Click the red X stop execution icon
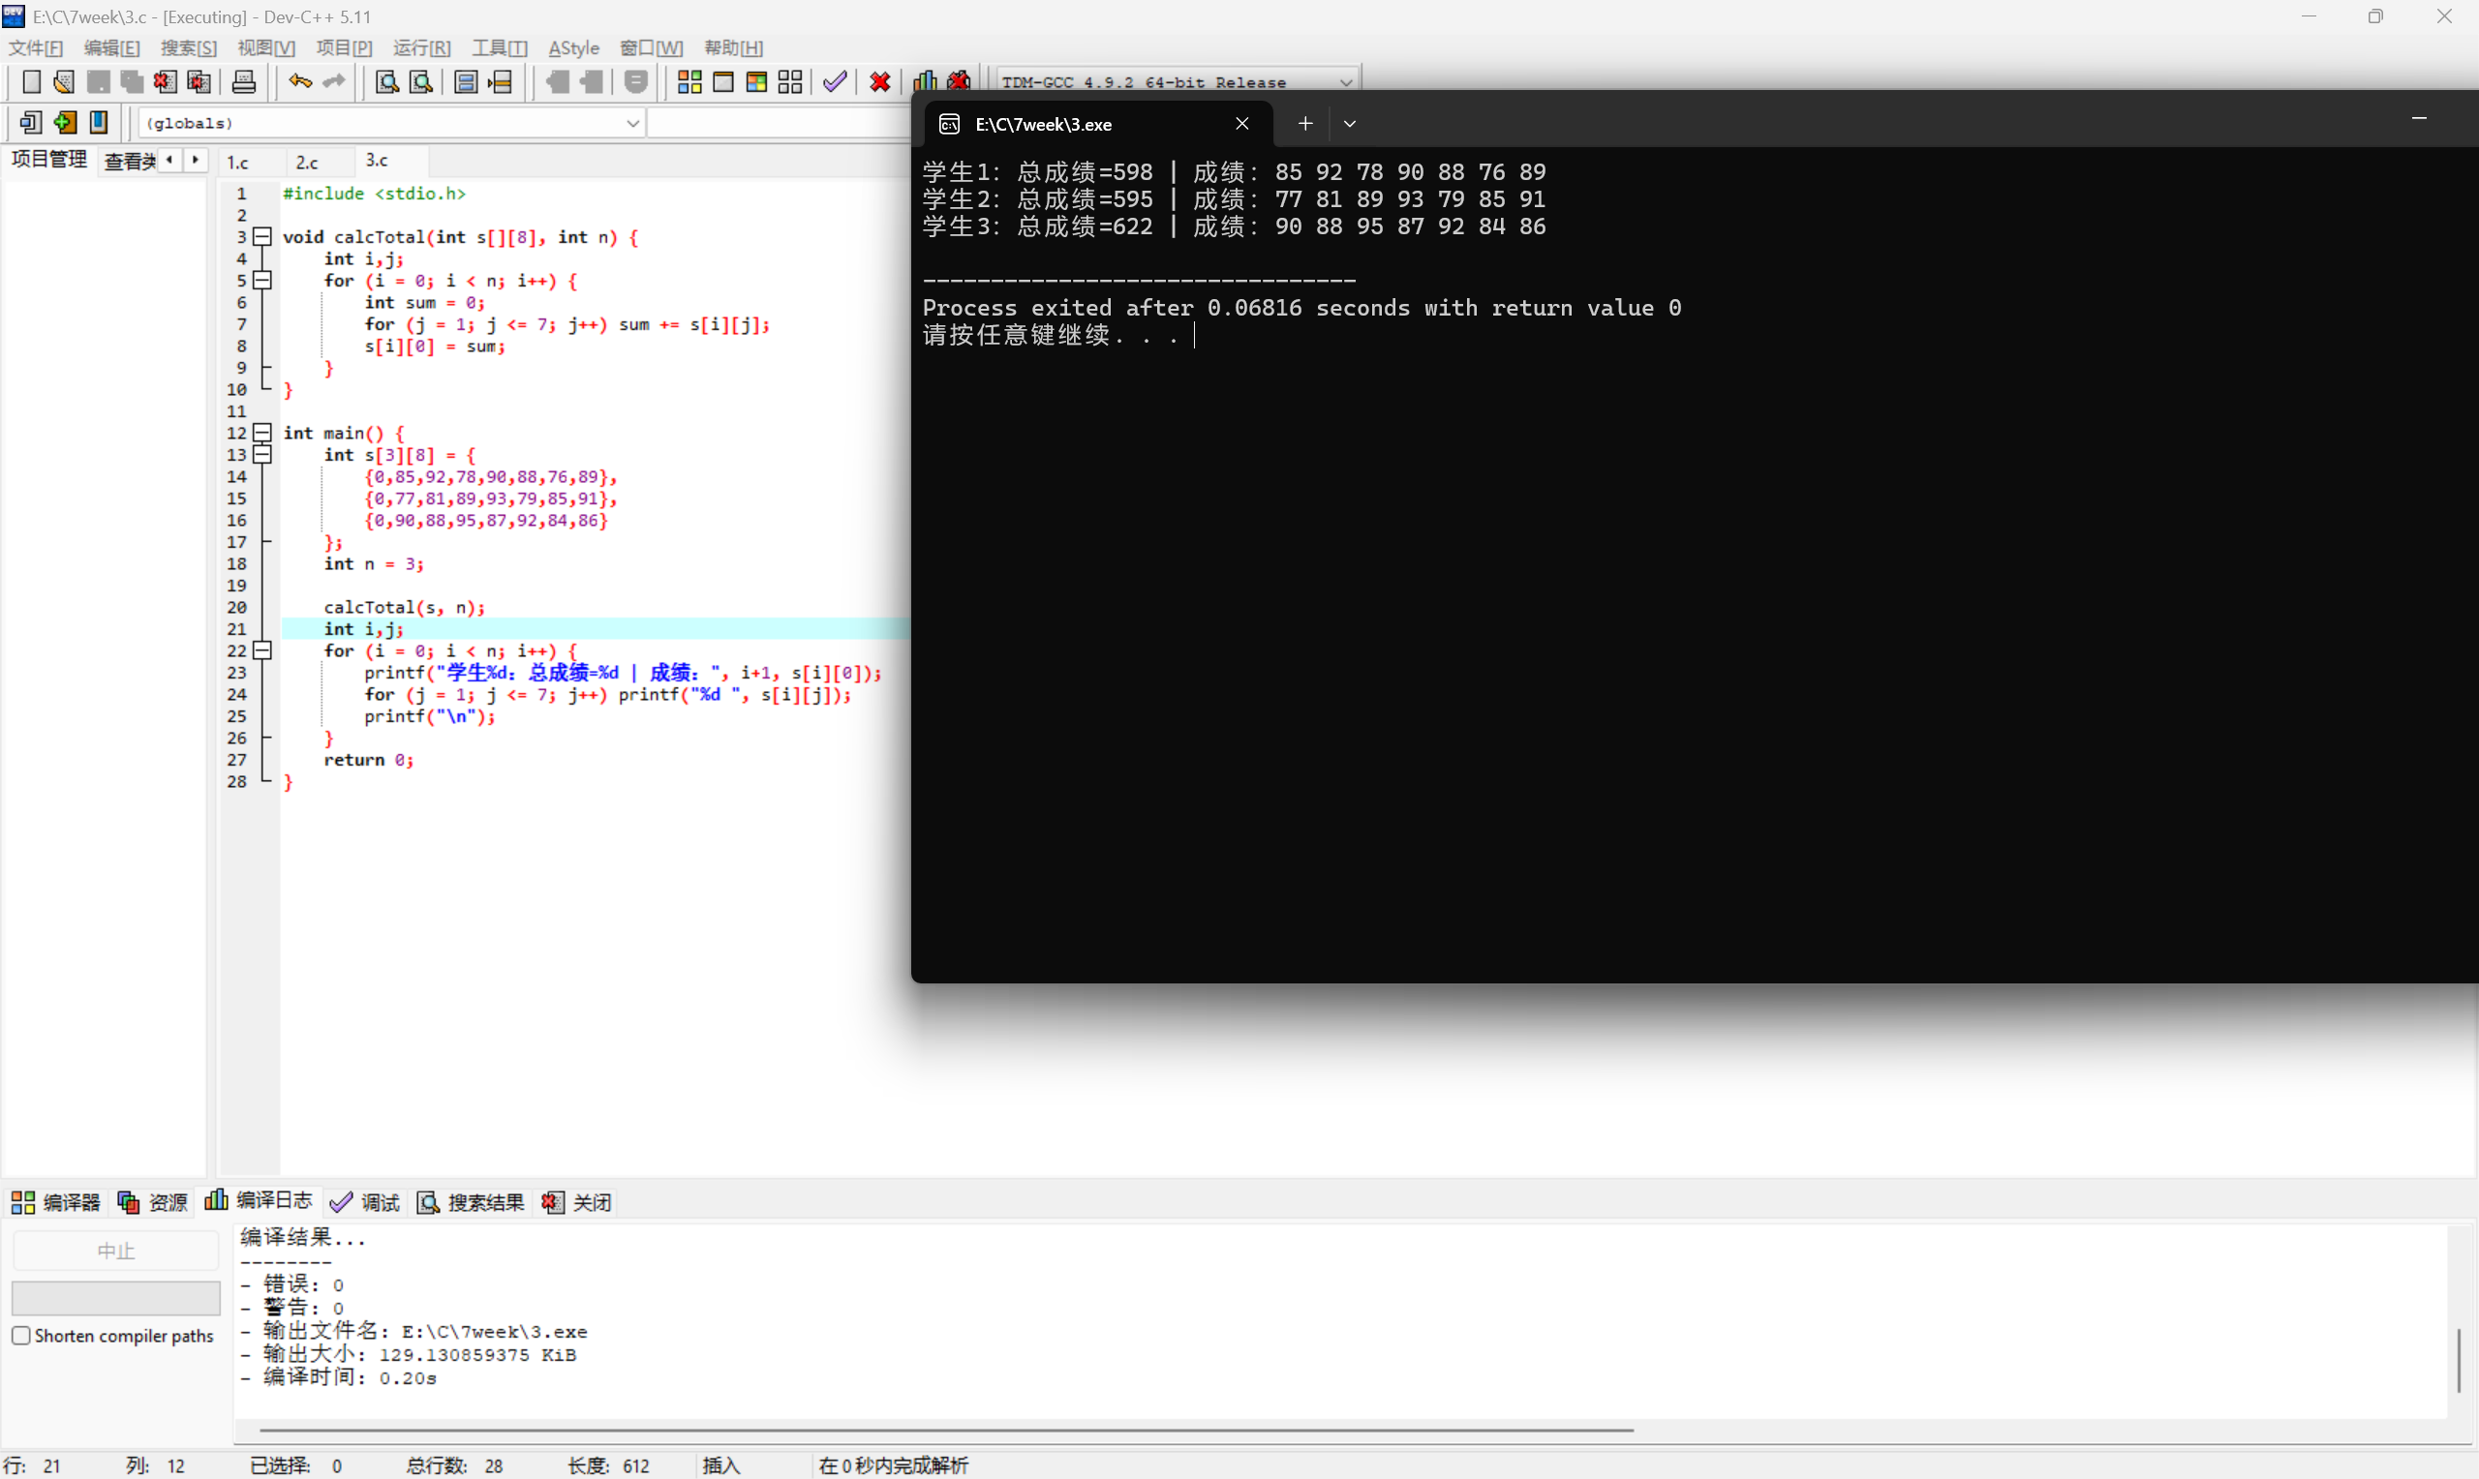The image size is (2479, 1479). 879,81
